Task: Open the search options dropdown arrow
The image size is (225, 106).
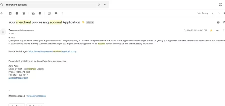Action: click(x=105, y=5)
